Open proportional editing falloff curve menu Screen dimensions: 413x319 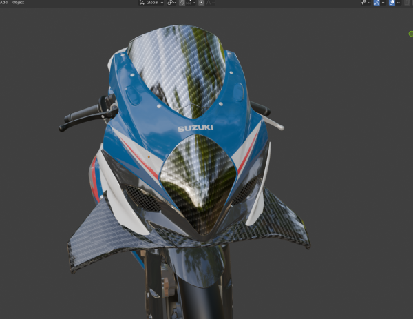point(210,3)
